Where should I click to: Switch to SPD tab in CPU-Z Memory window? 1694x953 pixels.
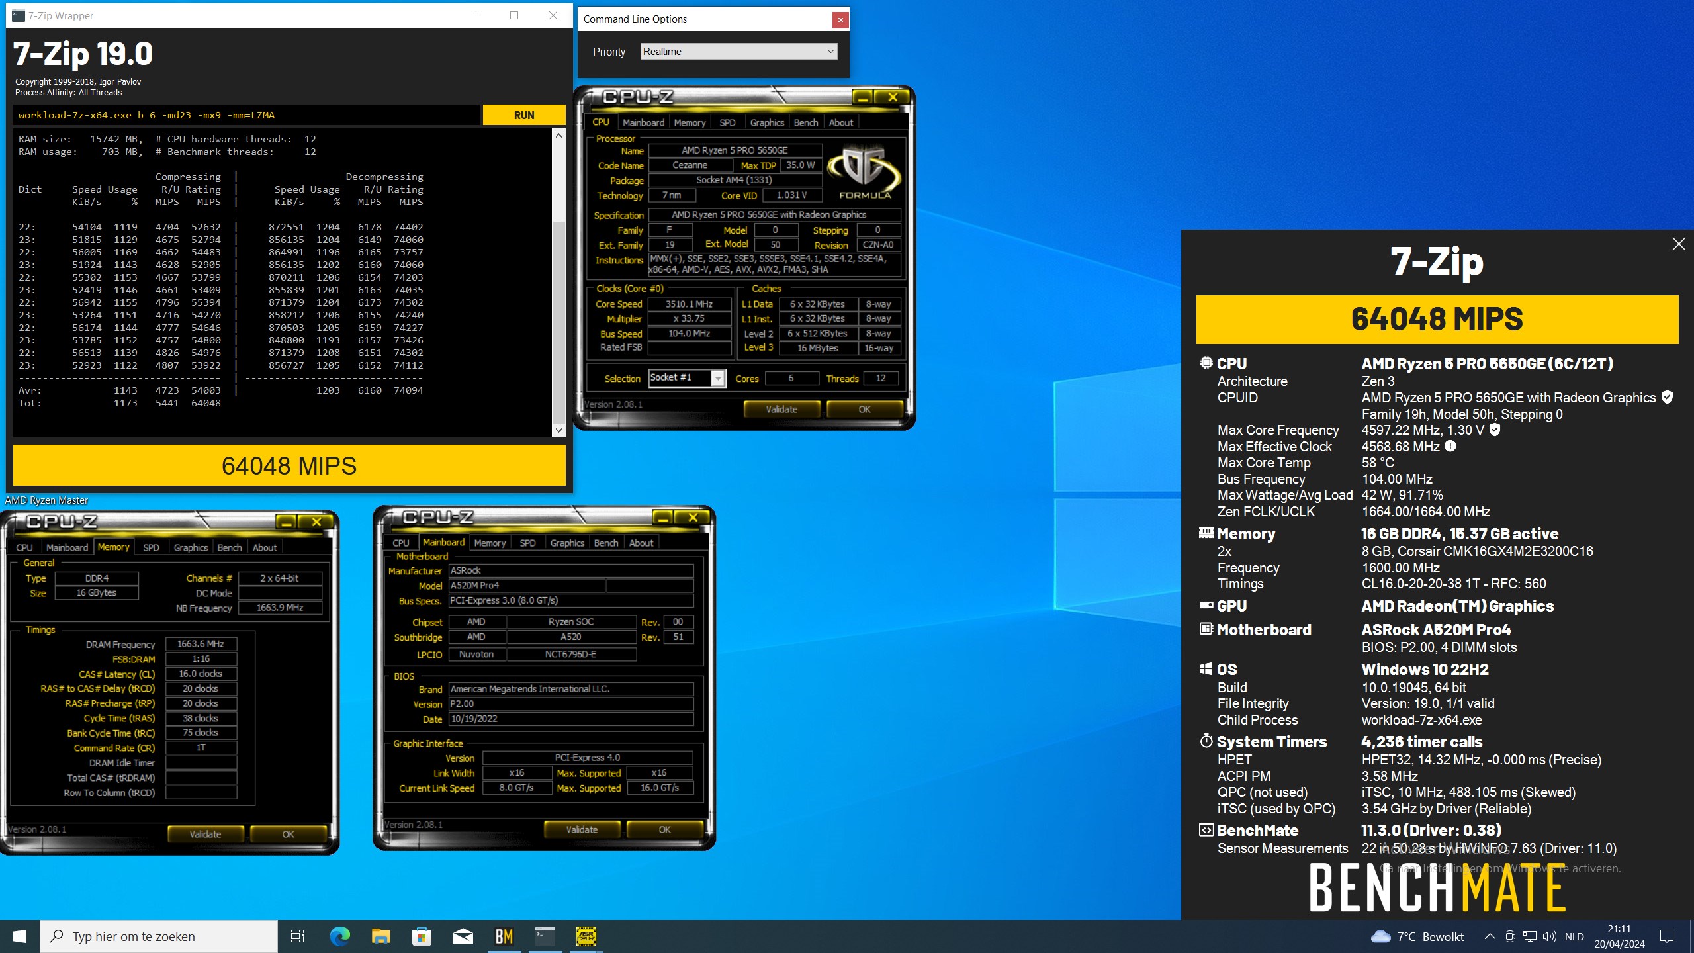click(x=151, y=547)
